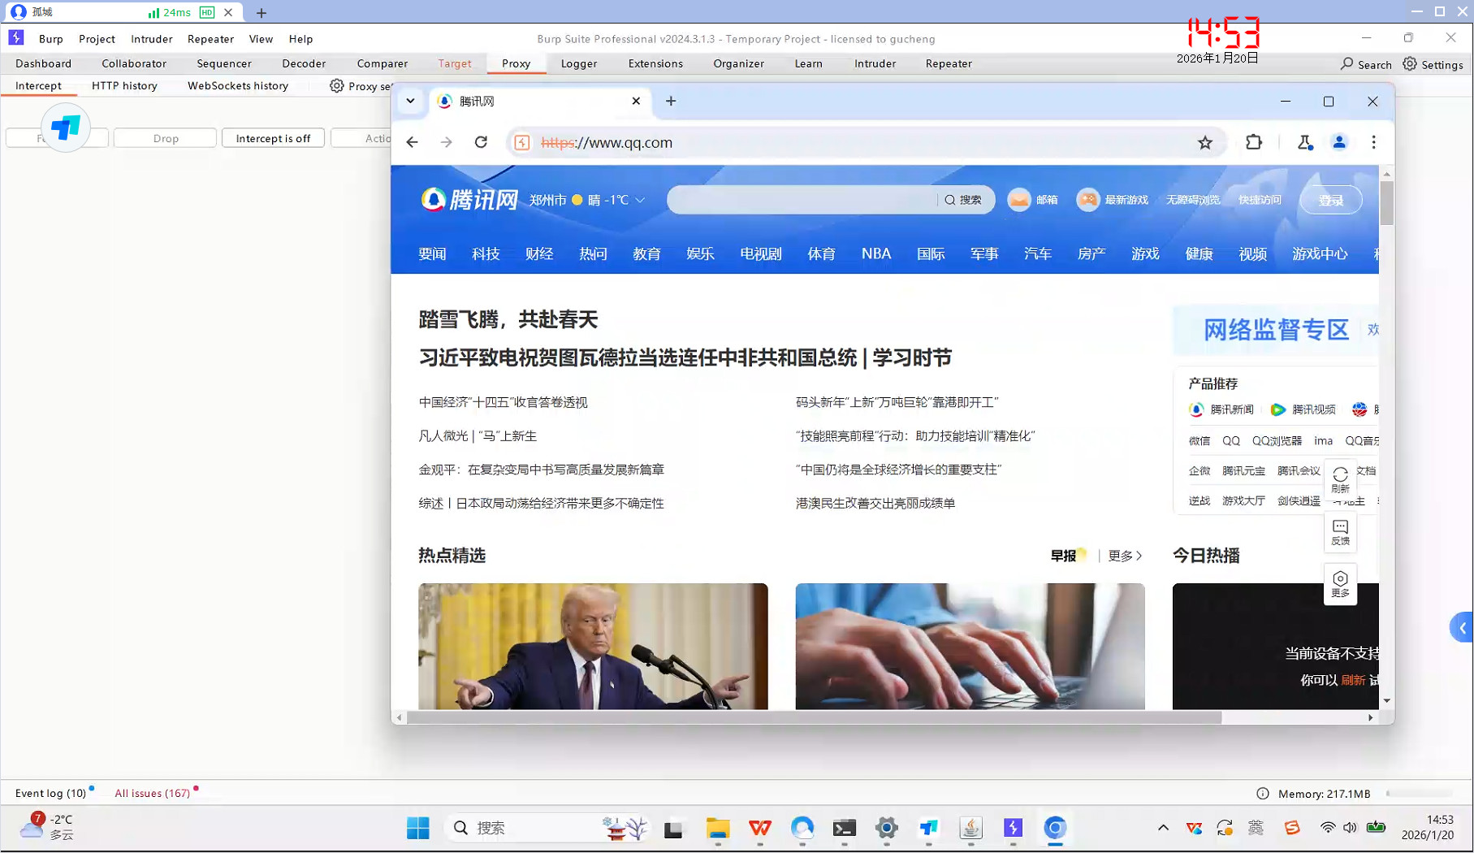The width and height of the screenshot is (1474, 853).
Task: Expand the 郑州市 weather dropdown
Action: 640,200
